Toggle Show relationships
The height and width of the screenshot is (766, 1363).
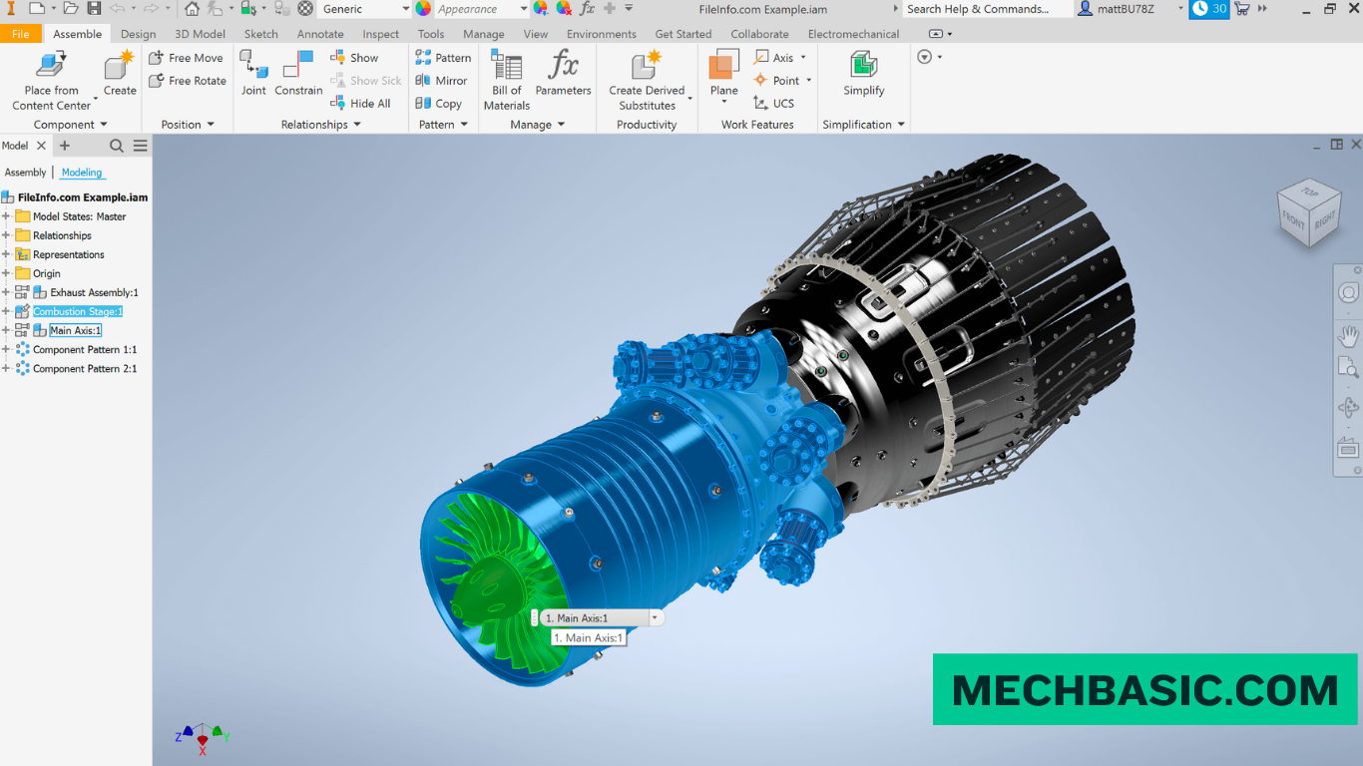[x=354, y=58]
